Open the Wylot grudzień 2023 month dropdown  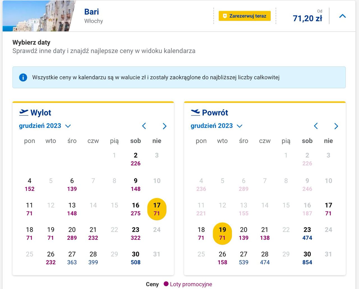click(45, 126)
